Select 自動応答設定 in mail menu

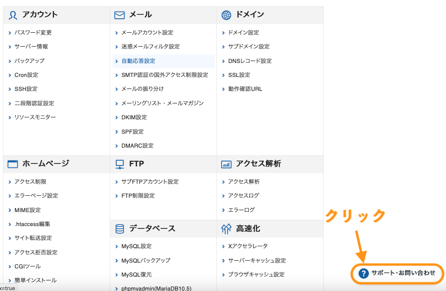tap(138, 61)
